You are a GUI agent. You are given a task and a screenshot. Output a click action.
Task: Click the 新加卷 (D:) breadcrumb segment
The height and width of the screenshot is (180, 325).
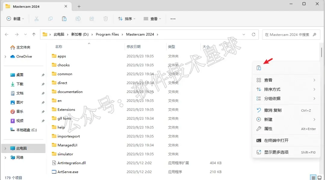[x=80, y=34]
